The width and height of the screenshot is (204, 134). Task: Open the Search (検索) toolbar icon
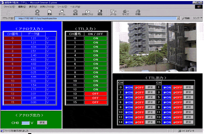(75, 12)
